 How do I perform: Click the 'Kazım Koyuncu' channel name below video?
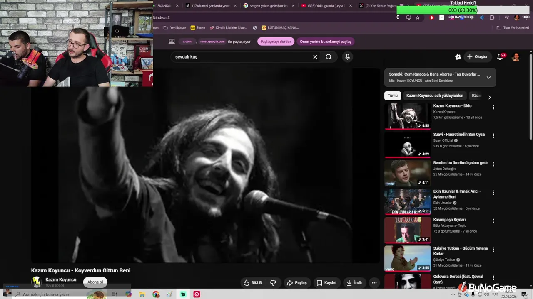(x=61, y=280)
